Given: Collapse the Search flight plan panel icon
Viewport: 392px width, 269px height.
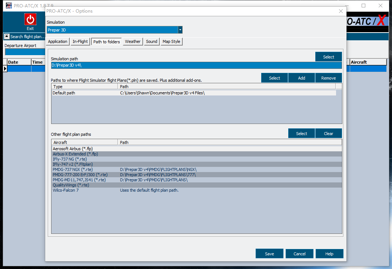Looking at the screenshot, I should 7,37.
